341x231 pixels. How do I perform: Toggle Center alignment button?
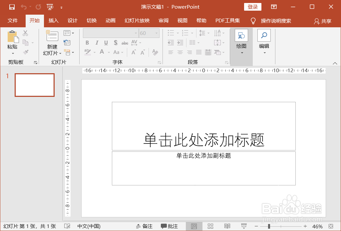180,52
